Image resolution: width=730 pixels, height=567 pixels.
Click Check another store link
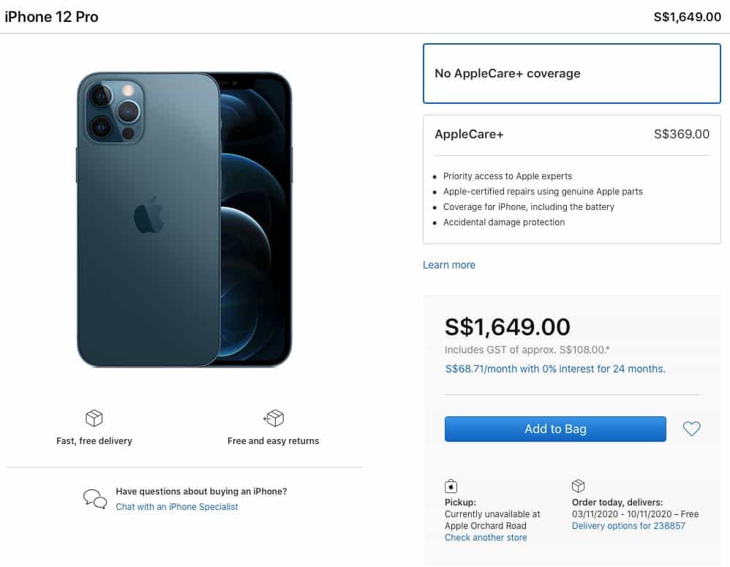tap(486, 538)
